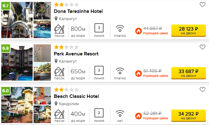The height and width of the screenshot is (125, 209).
Task: Mark Beach Classic Hotel as favorite
Action: 202,89
